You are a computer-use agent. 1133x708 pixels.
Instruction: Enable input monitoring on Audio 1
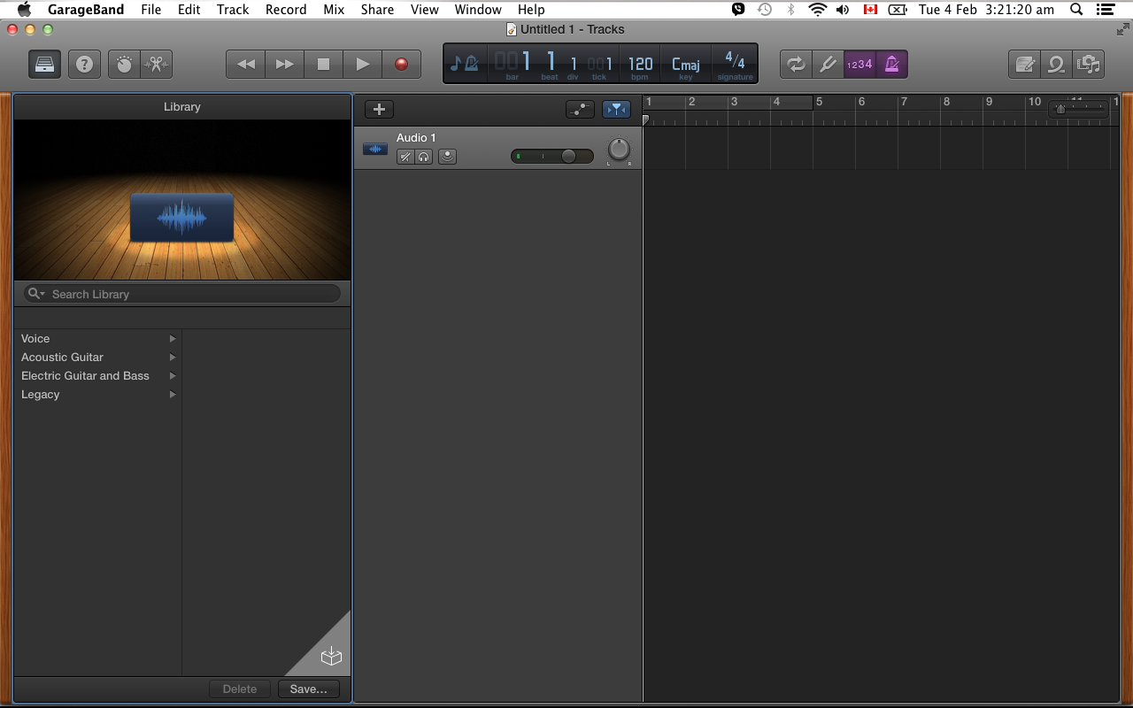click(447, 157)
